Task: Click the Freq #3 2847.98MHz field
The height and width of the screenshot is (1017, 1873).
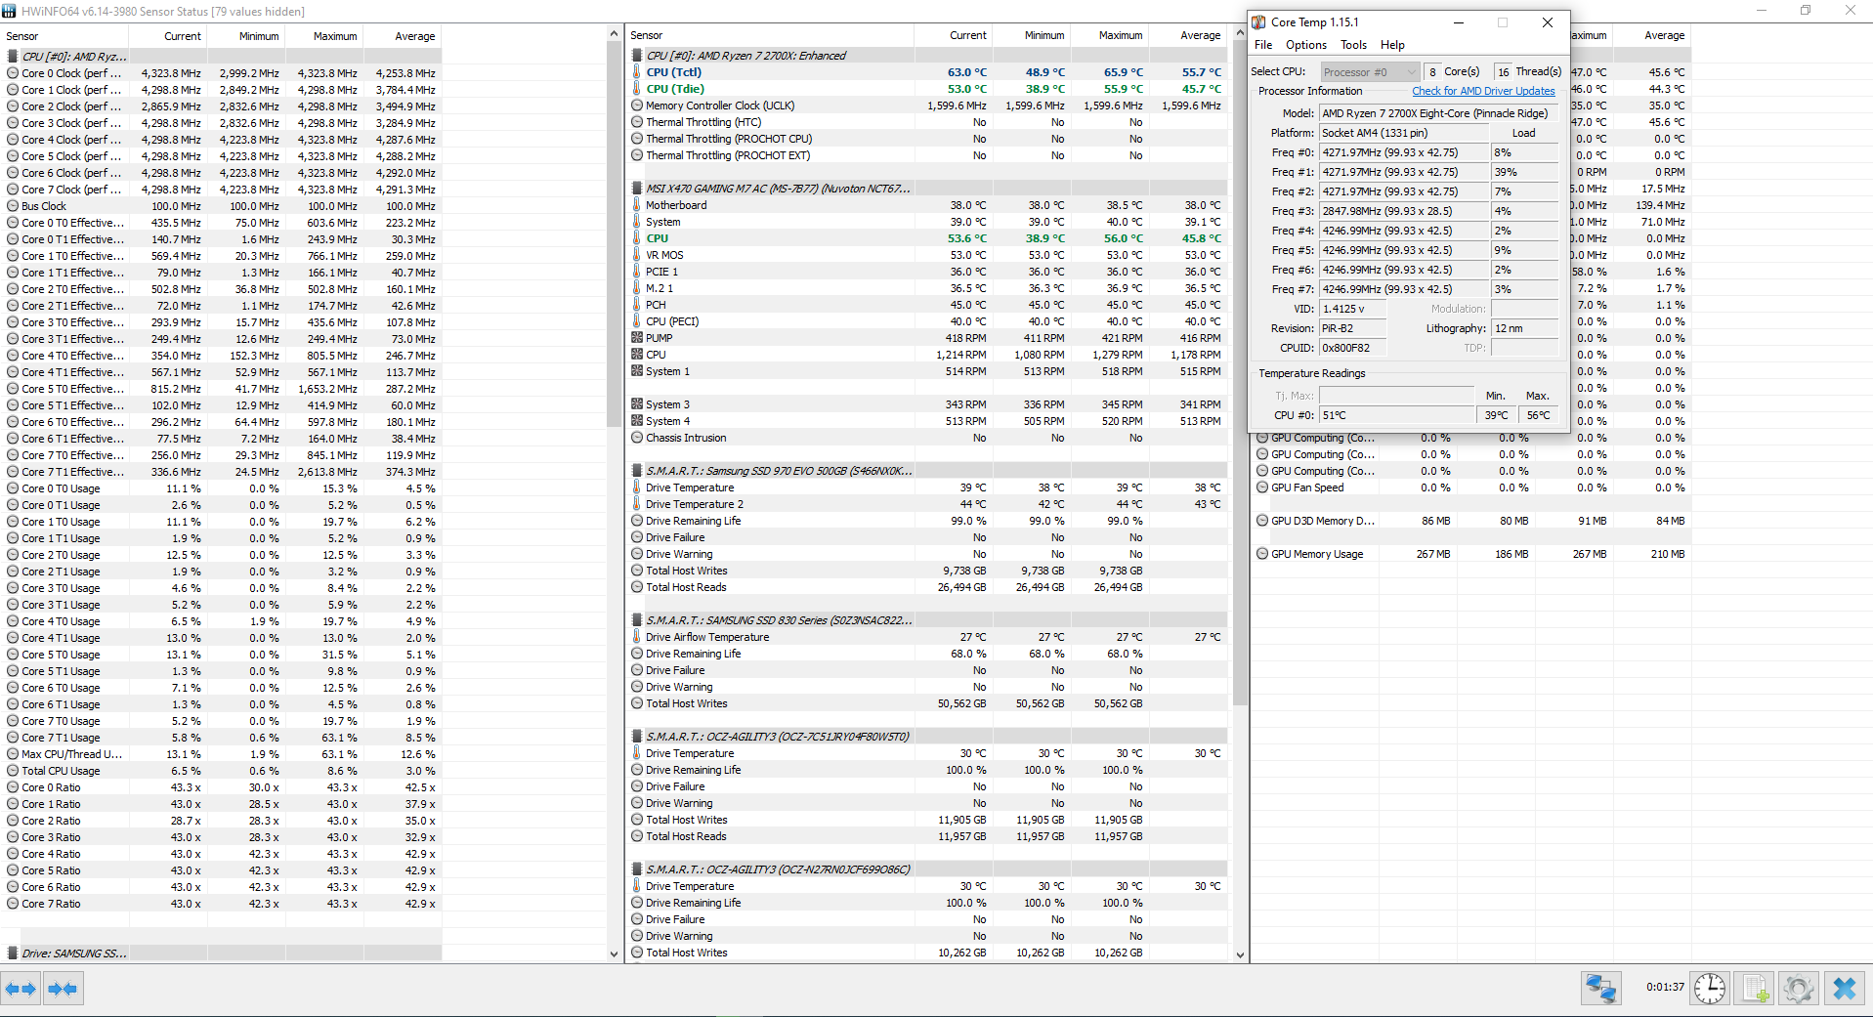Action: [x=1403, y=211]
